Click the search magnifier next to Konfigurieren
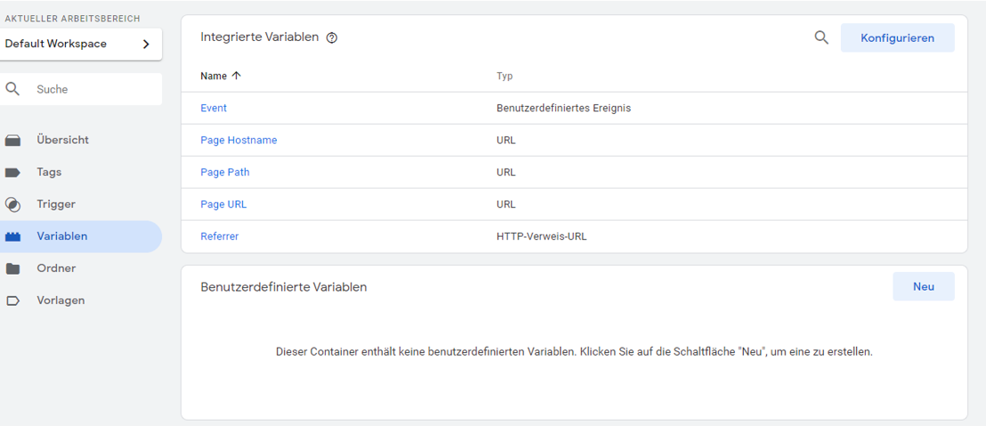The height and width of the screenshot is (426, 986). [x=821, y=37]
